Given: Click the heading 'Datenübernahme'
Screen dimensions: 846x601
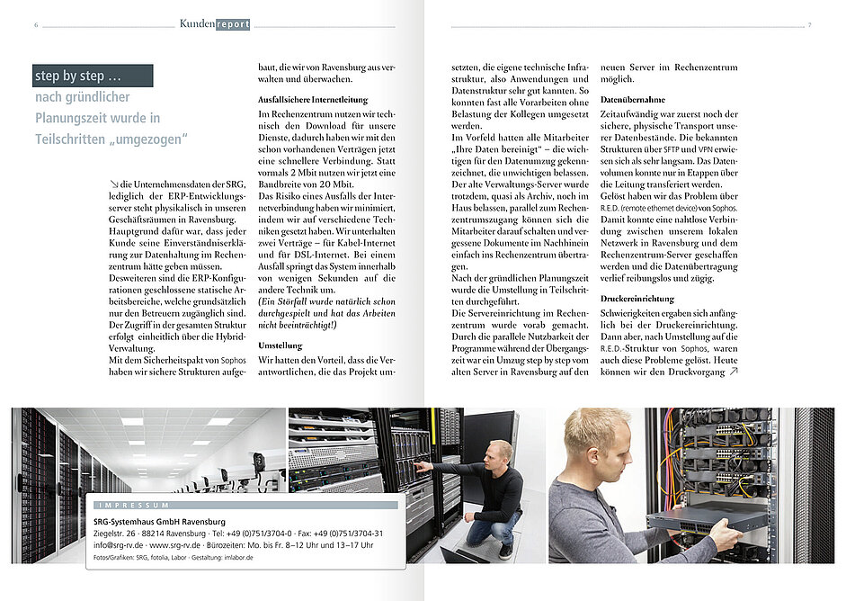Looking at the screenshot, I should click(633, 100).
